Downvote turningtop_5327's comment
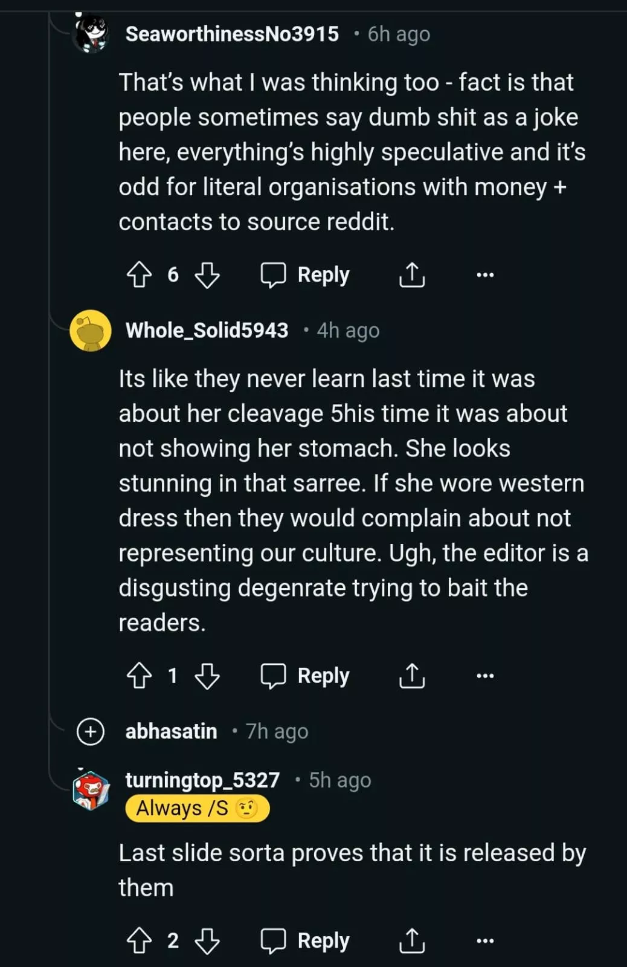The width and height of the screenshot is (627, 967). point(207,941)
